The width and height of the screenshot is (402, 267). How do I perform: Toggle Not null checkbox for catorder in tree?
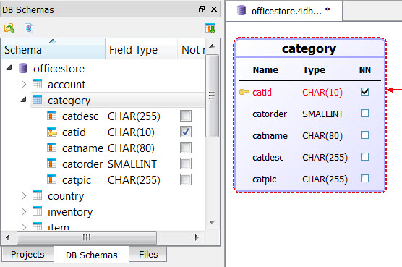[x=186, y=164]
